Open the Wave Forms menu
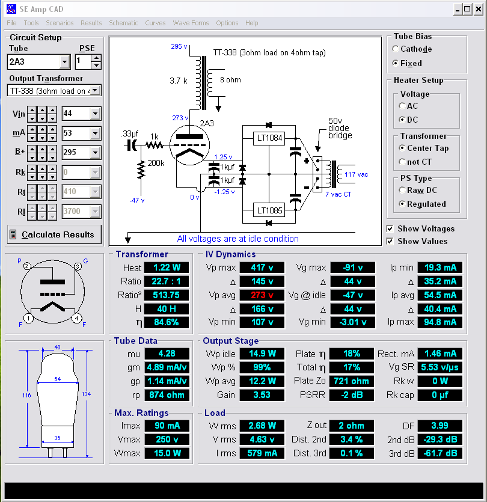The height and width of the screenshot is (502, 487). (x=191, y=23)
